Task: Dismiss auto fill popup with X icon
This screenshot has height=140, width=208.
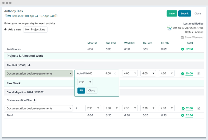Action: point(115,73)
